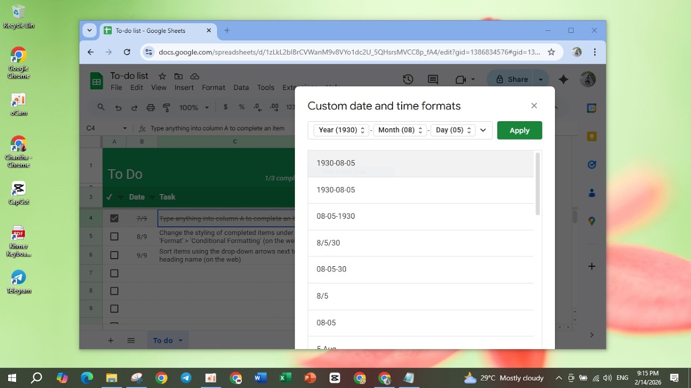Viewport: 691px width, 388px height.
Task: Open filter dropdown next to Date header
Action: [152, 197]
